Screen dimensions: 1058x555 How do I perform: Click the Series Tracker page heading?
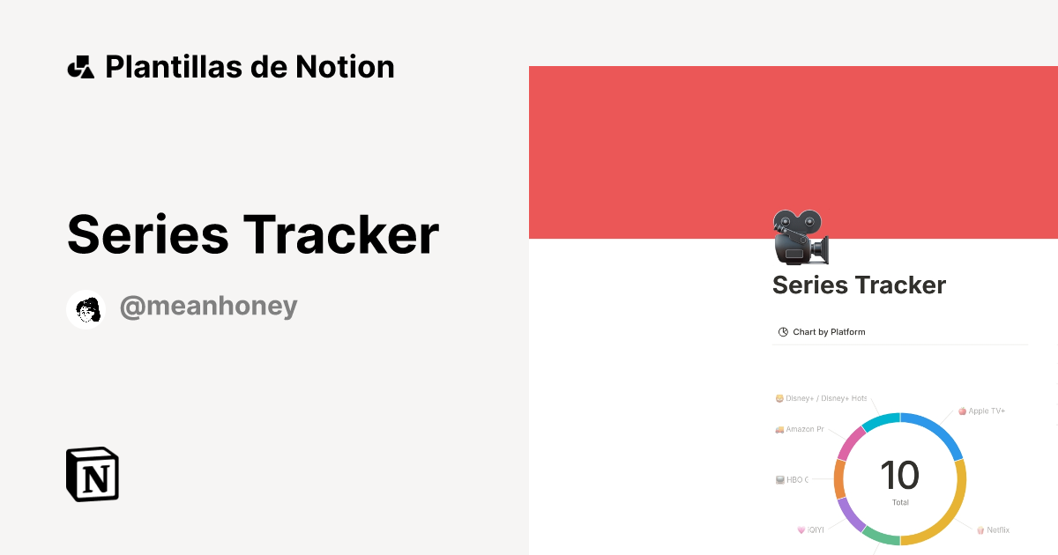coord(859,285)
